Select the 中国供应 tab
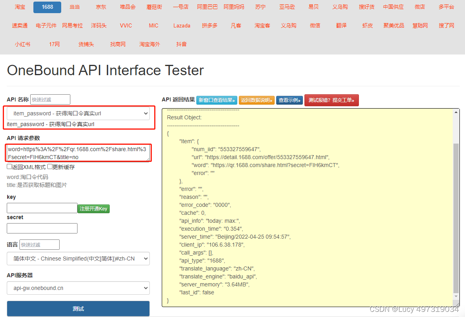The height and width of the screenshot is (317, 465). pos(393,7)
